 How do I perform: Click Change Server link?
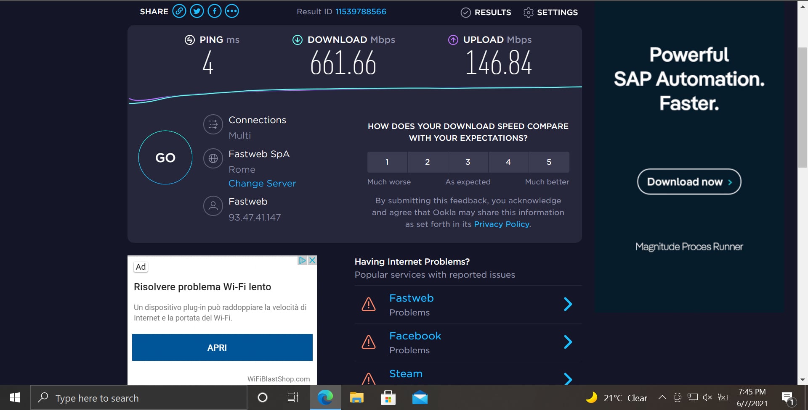tap(262, 184)
